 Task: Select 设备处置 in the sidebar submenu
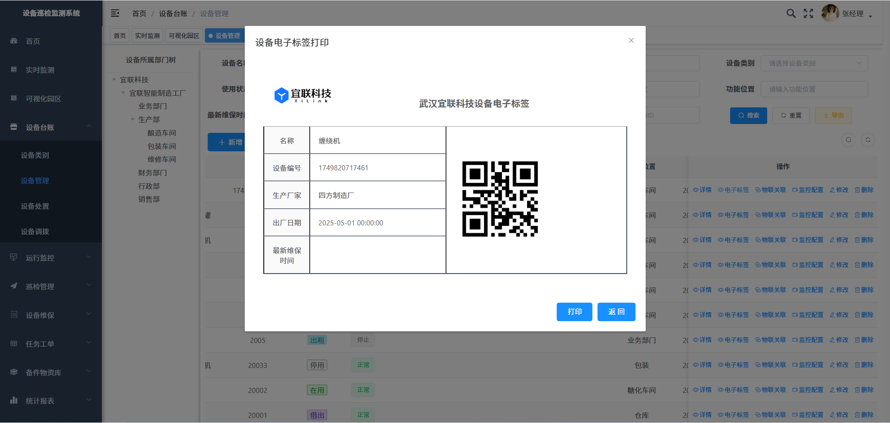(x=35, y=206)
